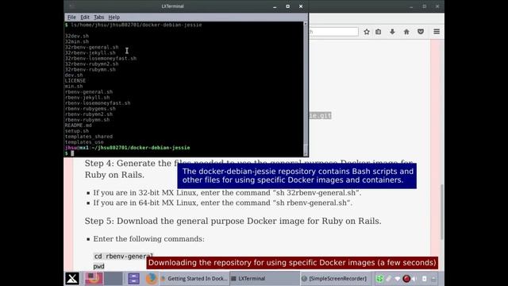Switch to the first workspace in pager

point(94,278)
